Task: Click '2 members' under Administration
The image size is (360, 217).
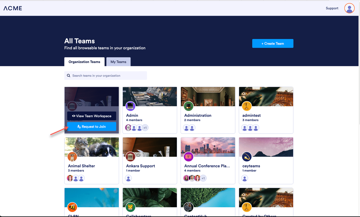Action: click(x=192, y=120)
